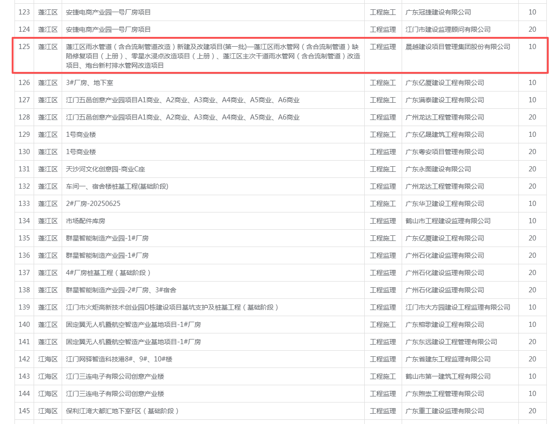Select the 江门网驿智造科技港8#、9#、10#楼 entry
Image resolution: width=559 pixels, height=424 pixels.
(119, 359)
